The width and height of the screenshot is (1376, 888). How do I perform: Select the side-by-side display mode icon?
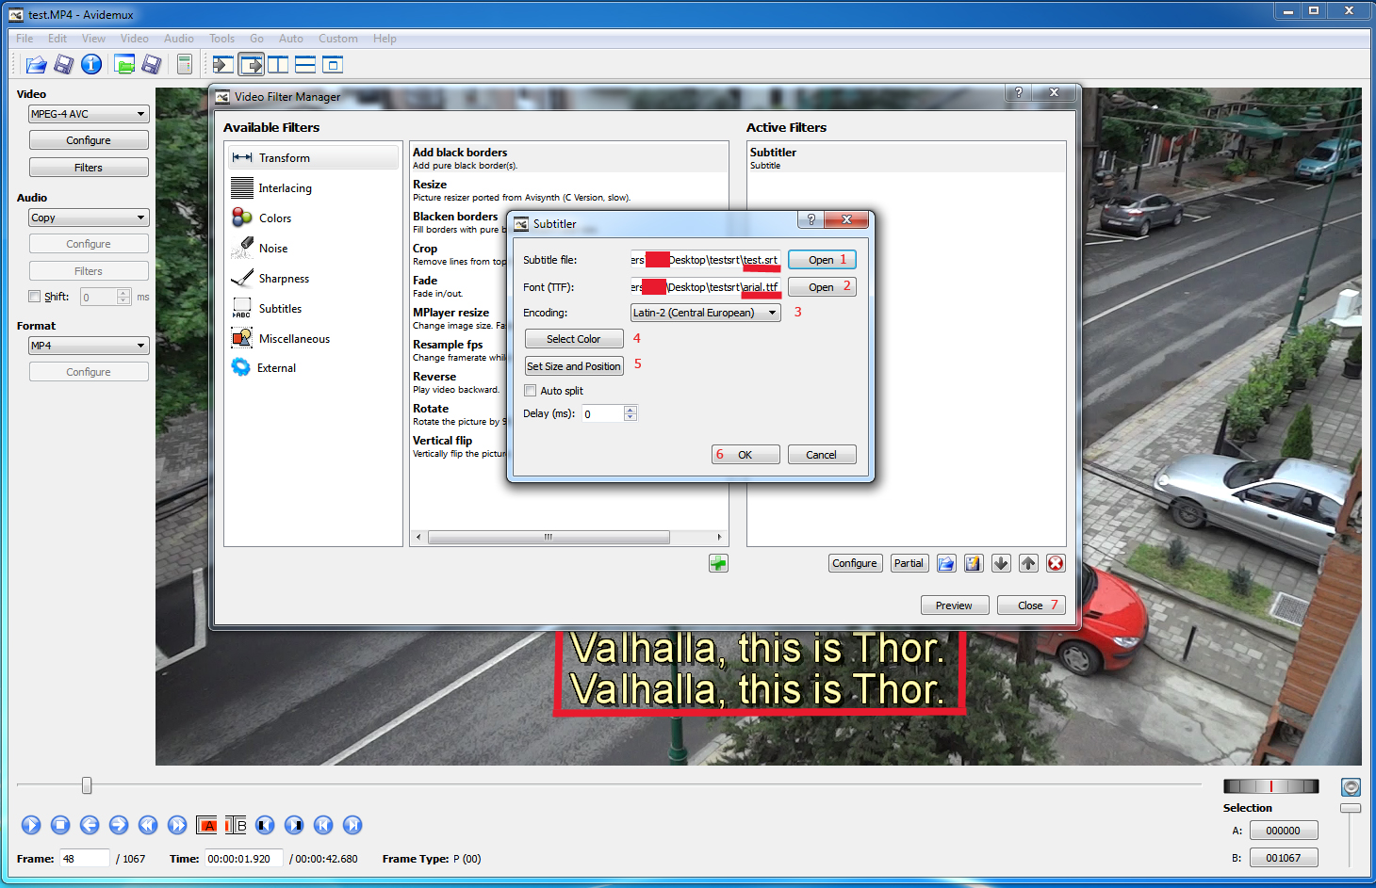[278, 64]
